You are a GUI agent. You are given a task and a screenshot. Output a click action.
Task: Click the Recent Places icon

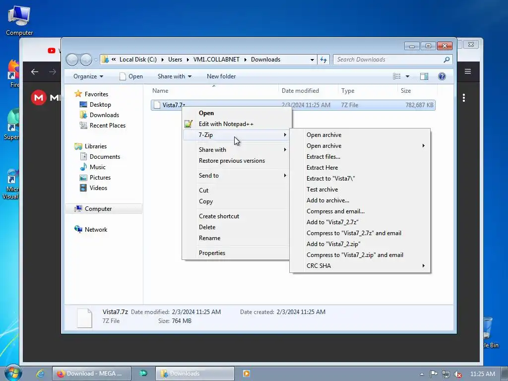coord(83,125)
